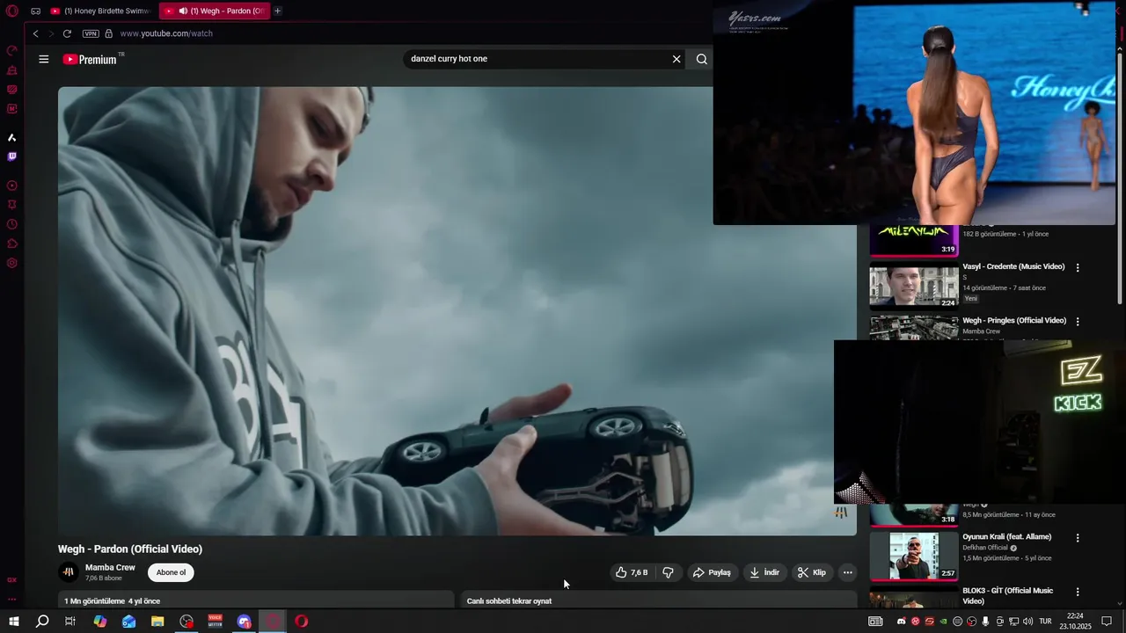
Task: Switch to the Honey Birdette Swimwear tab
Action: 100,11
